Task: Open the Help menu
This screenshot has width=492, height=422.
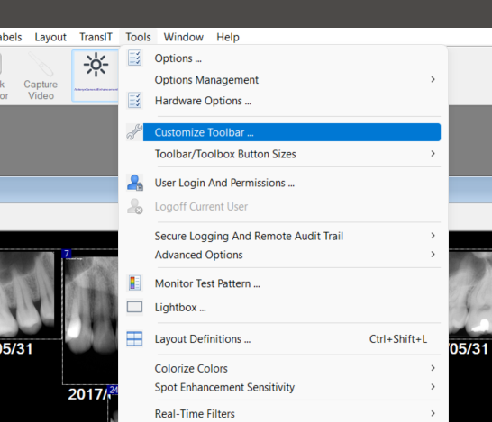Action: click(228, 37)
